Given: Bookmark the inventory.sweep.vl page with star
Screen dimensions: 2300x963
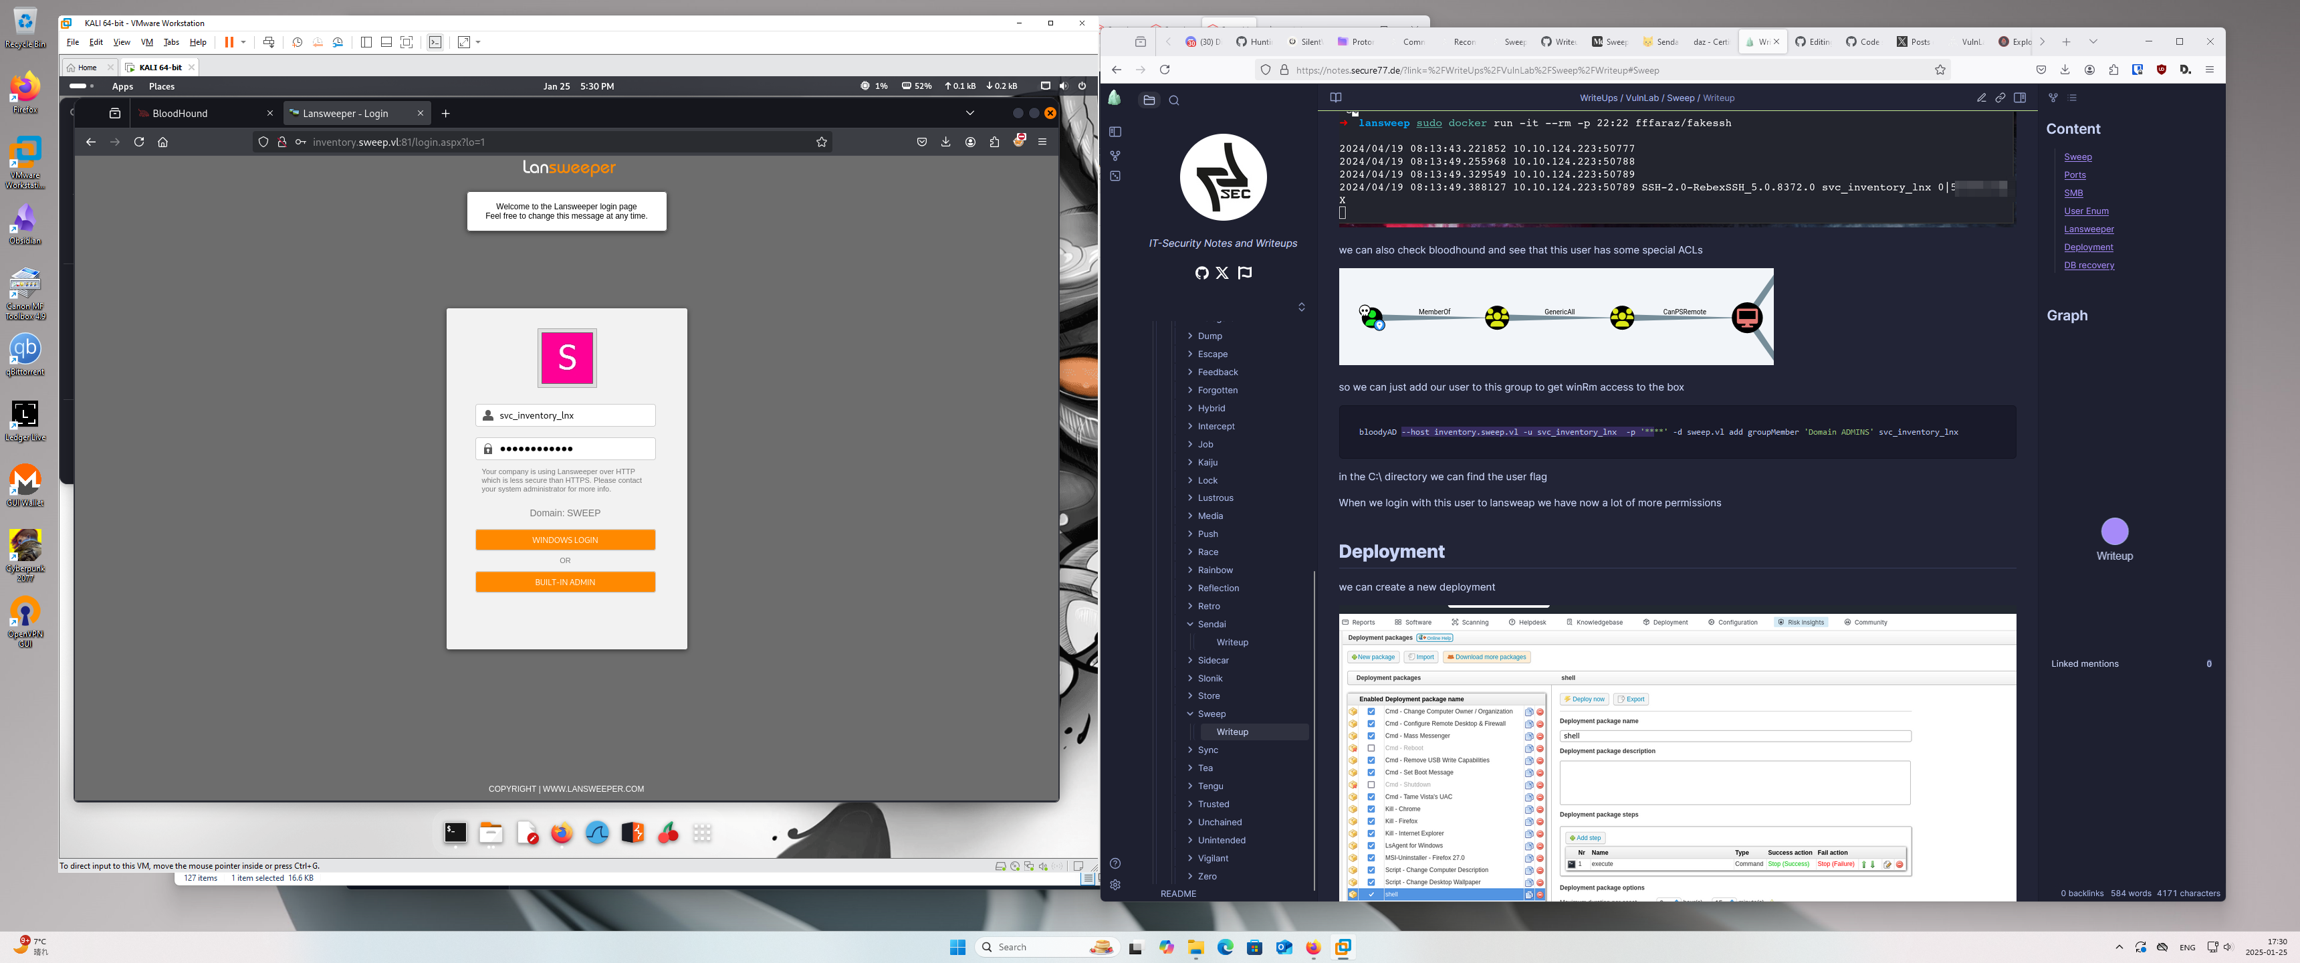Looking at the screenshot, I should tap(822, 142).
